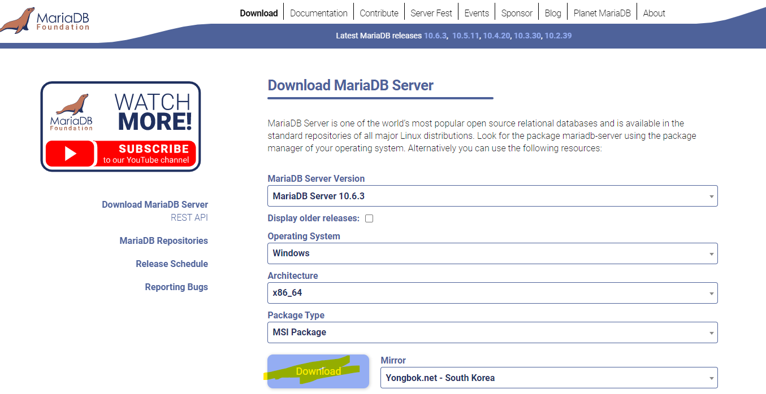This screenshot has width=766, height=394.
Task: Open the 10.3.30 release link
Action: [x=527, y=36]
